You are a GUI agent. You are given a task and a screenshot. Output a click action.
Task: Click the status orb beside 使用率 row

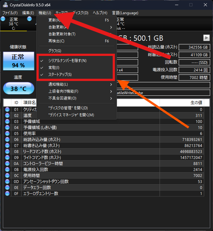coord(8,134)
